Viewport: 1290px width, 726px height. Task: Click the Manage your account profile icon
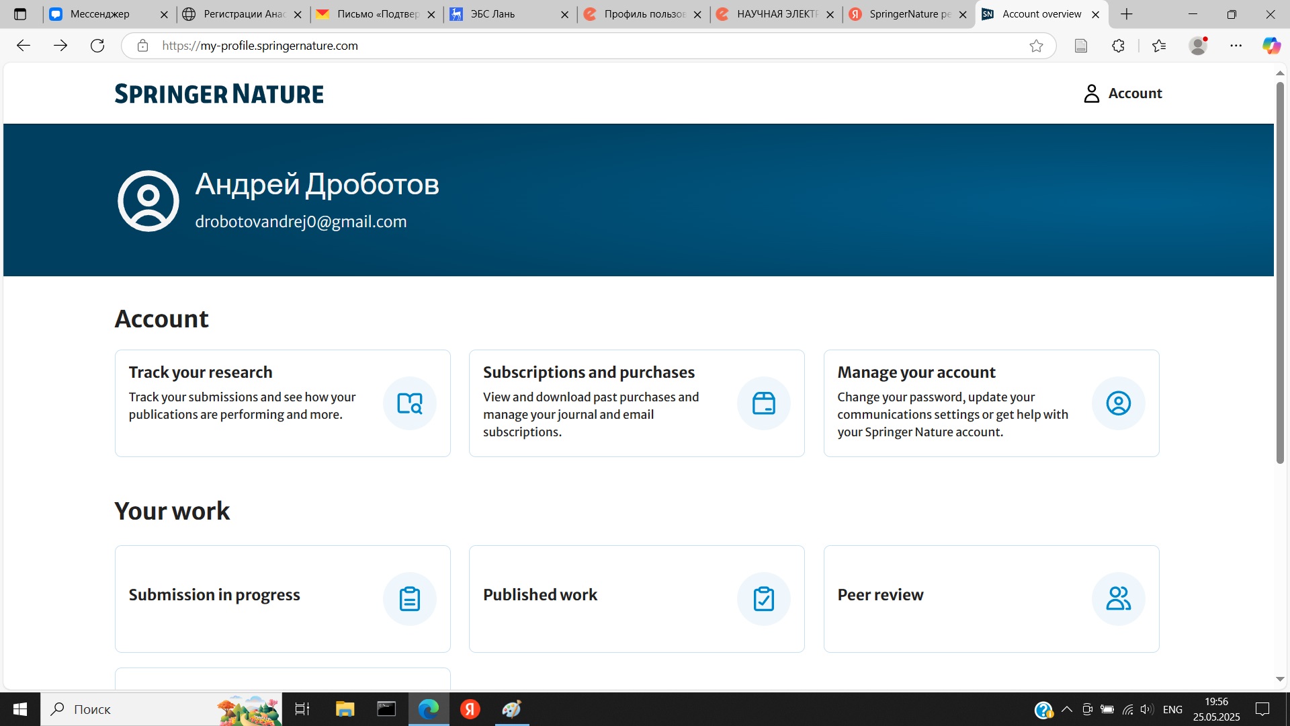point(1118,403)
